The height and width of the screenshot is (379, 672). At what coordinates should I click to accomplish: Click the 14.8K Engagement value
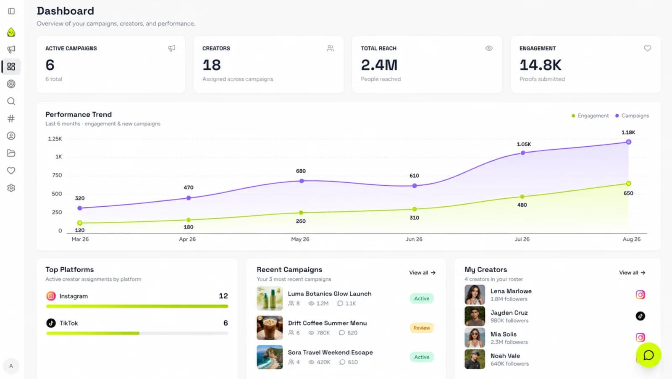point(541,65)
